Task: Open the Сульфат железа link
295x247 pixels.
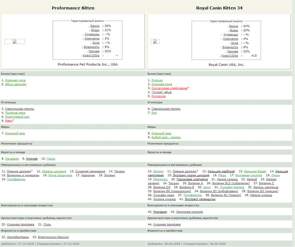Action: (x=232, y=187)
